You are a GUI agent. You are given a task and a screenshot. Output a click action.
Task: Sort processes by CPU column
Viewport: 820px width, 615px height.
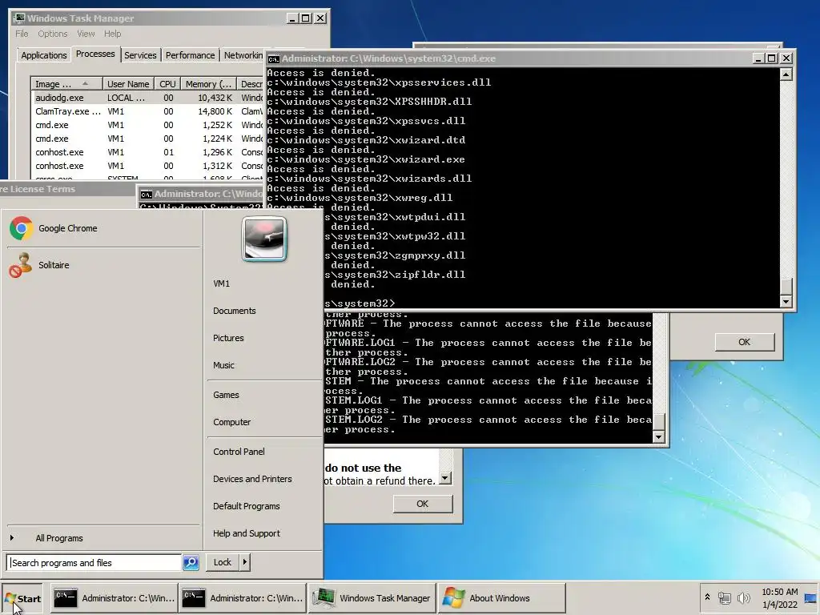[167, 84]
